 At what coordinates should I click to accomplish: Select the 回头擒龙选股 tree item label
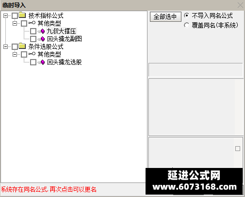[65, 62]
